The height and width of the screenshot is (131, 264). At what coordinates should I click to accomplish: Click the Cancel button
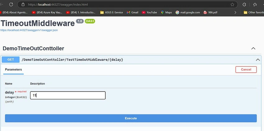[246, 70]
